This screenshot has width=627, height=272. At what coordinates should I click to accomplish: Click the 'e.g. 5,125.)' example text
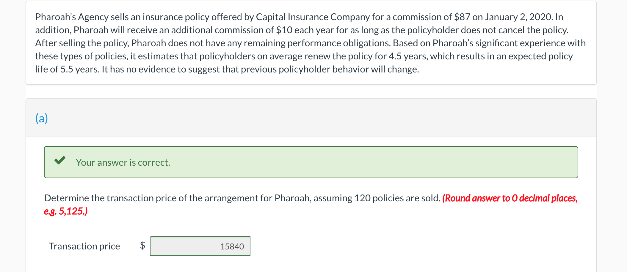[x=66, y=211]
